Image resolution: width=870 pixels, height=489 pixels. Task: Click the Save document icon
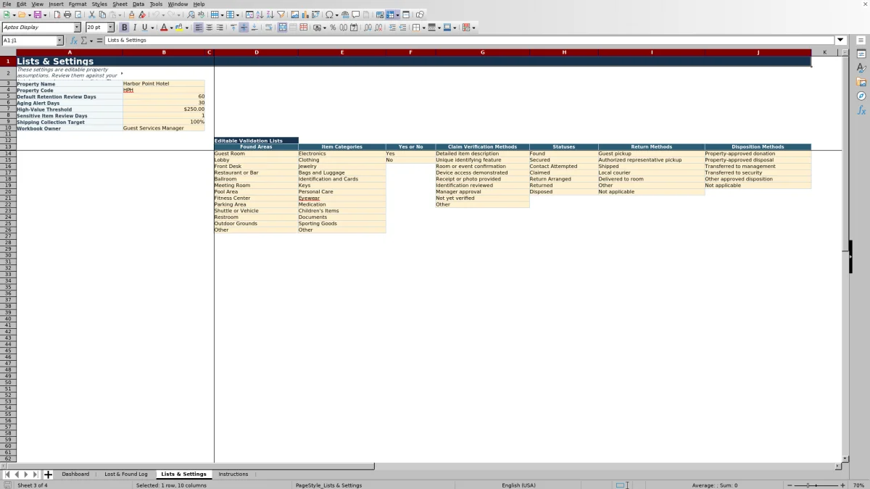36,14
